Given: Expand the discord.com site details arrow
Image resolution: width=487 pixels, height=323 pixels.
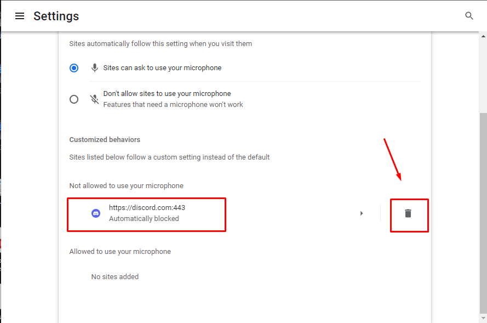Looking at the screenshot, I should coord(362,213).
